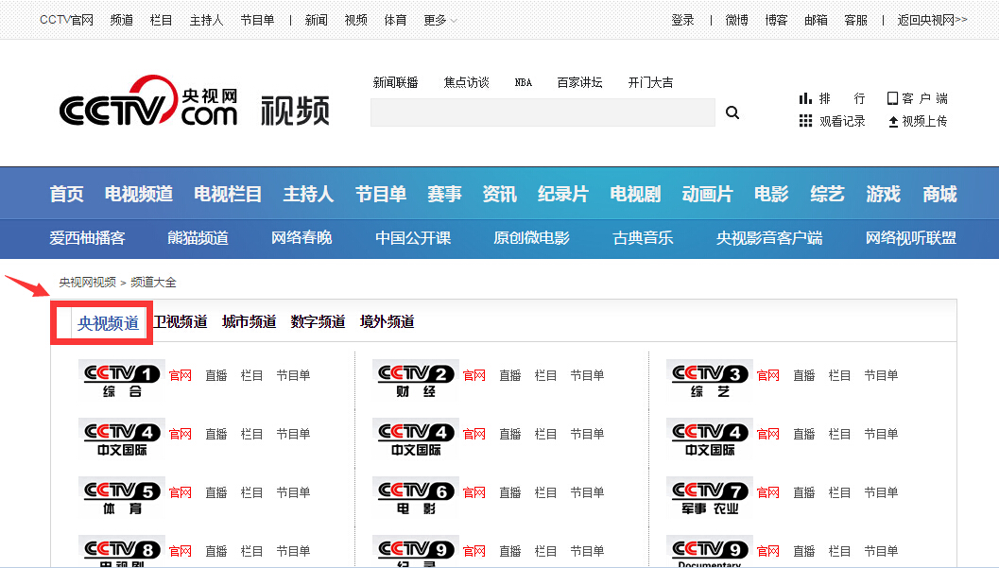The height and width of the screenshot is (568, 999).
Task: Open the CCTV8 channel logo
Action: point(121,551)
